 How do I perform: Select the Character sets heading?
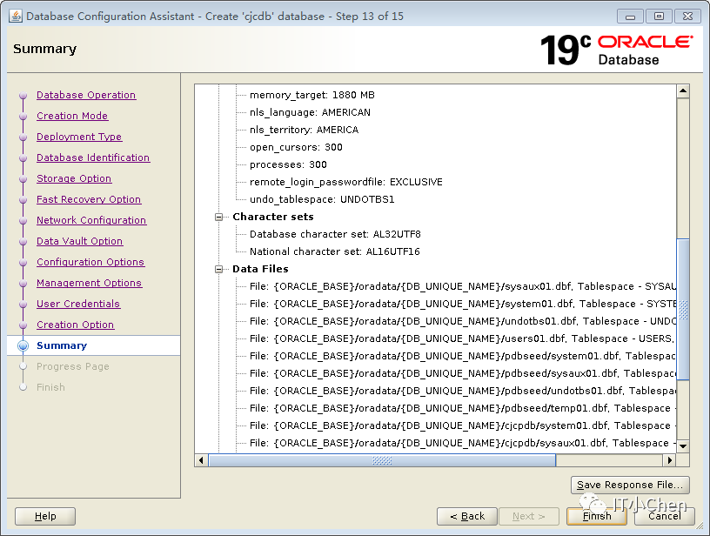click(273, 217)
